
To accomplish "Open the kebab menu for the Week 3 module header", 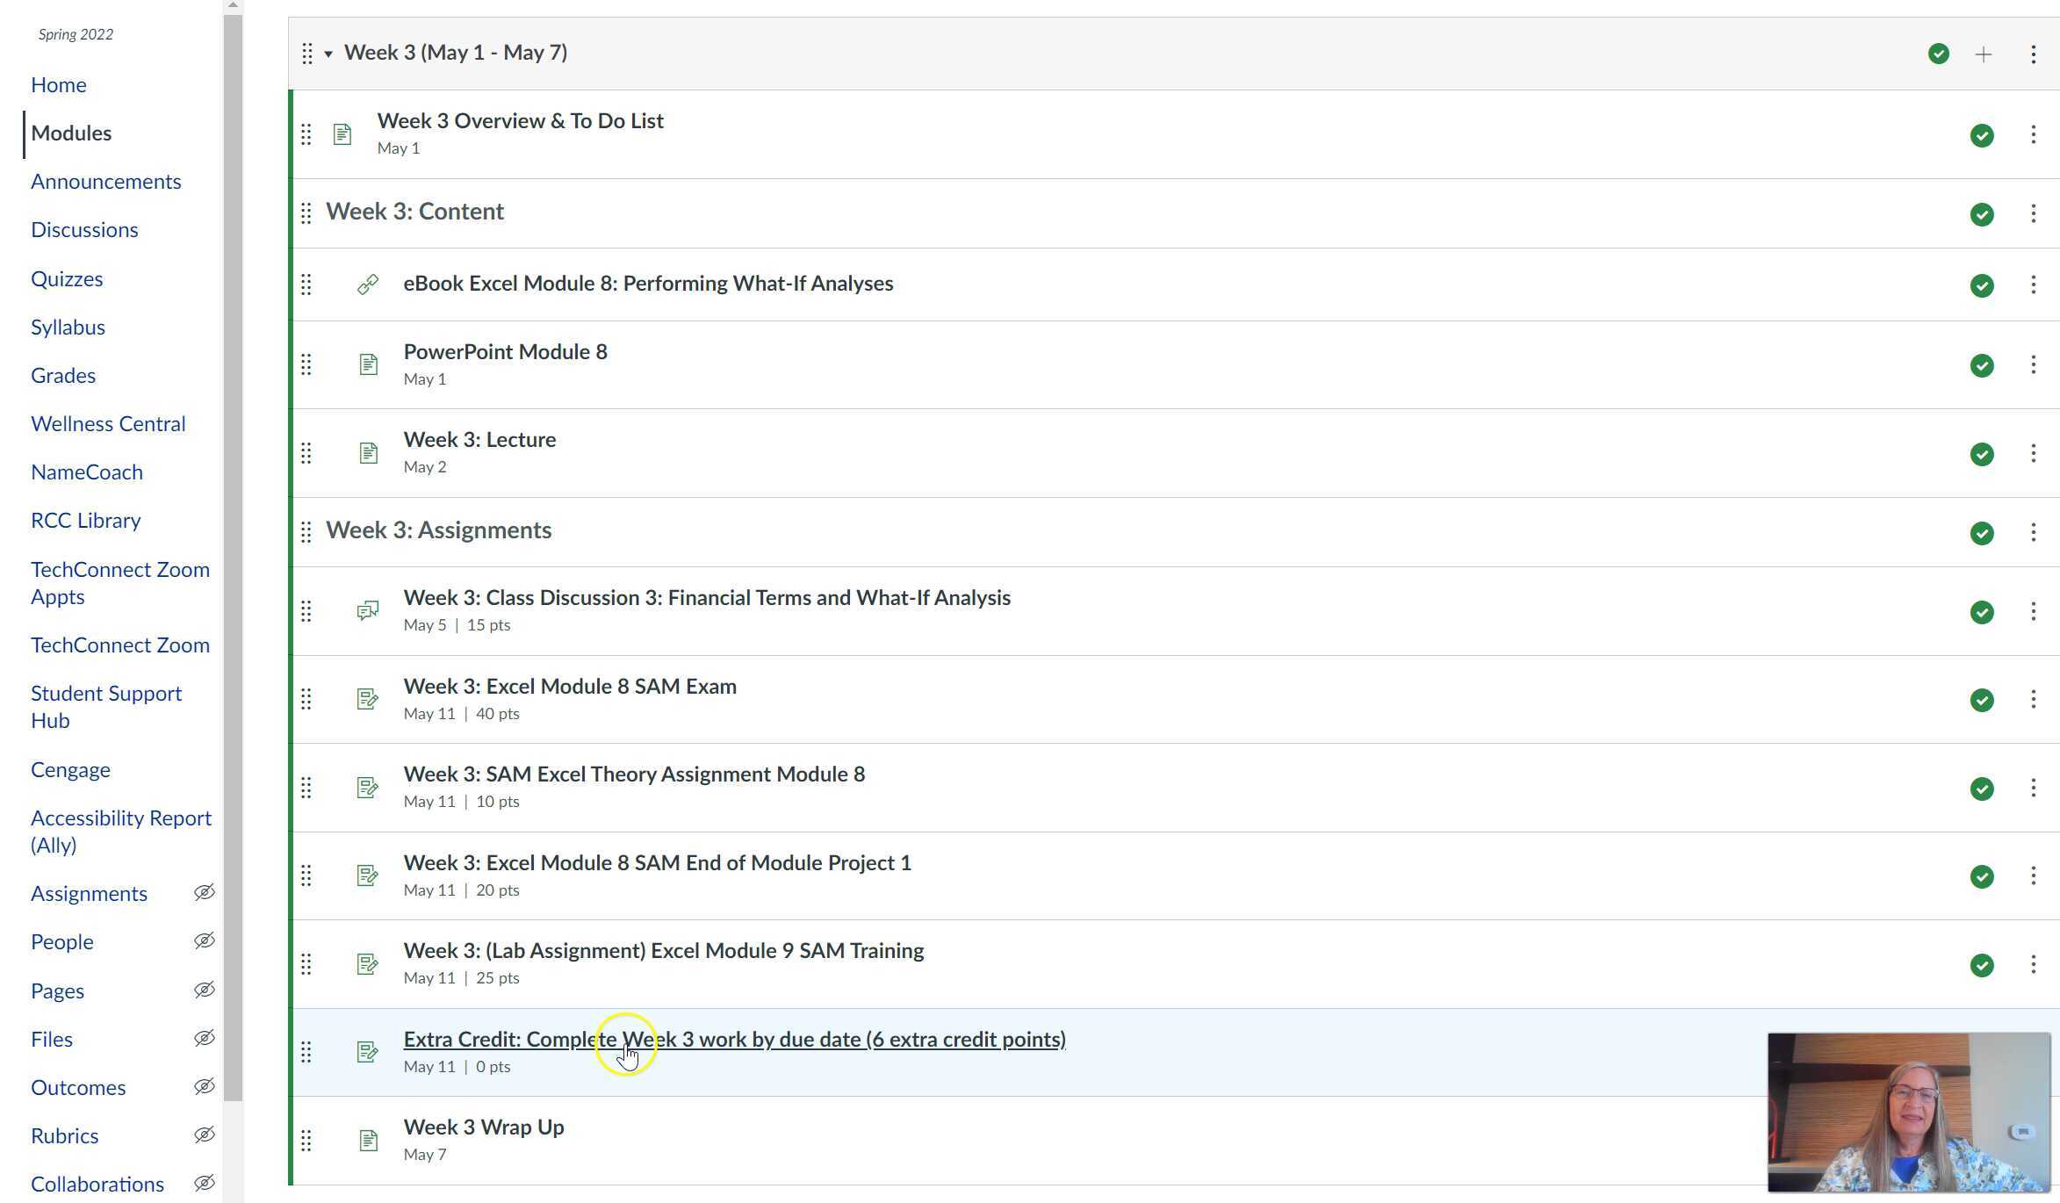I will 2033,54.
